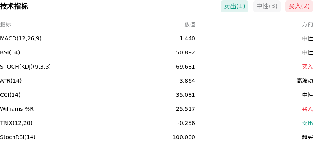Open the ATR(14) indicator row

(156, 81)
